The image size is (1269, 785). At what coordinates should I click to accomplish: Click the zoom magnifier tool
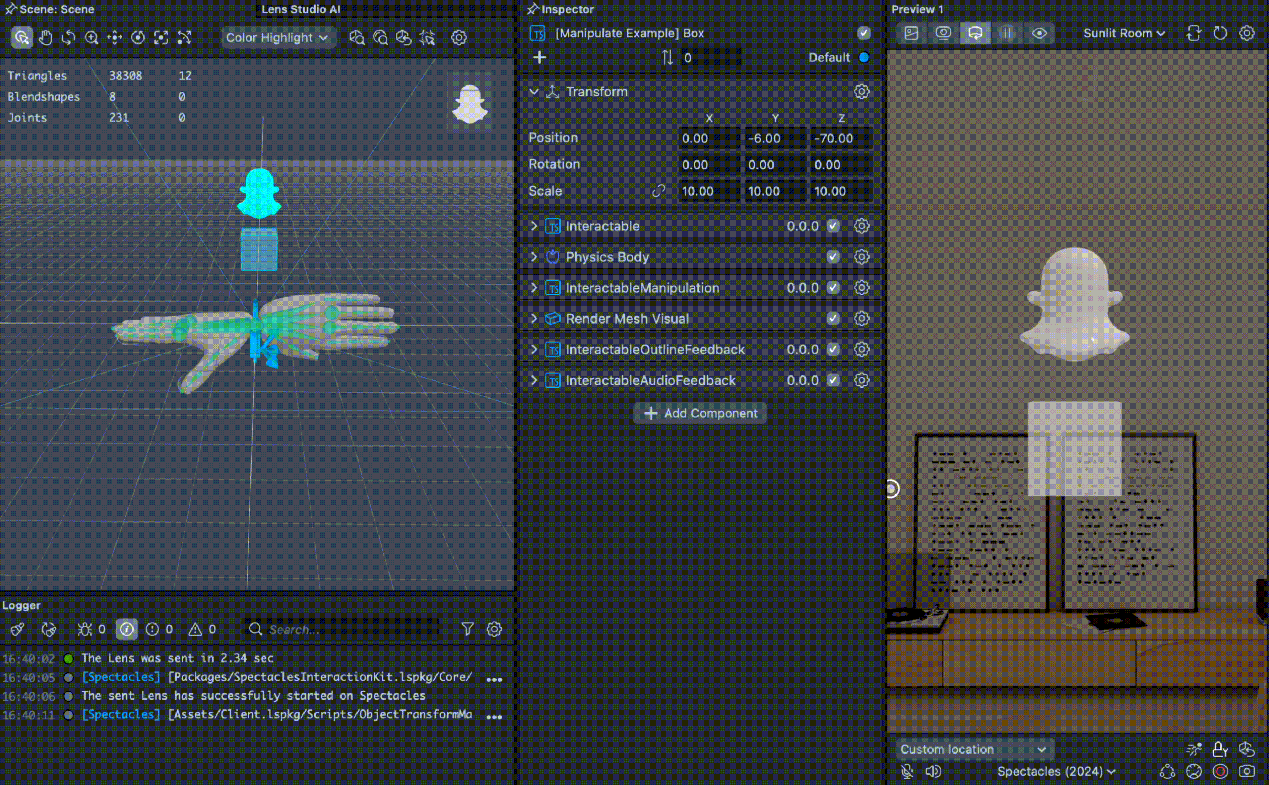[x=92, y=37]
